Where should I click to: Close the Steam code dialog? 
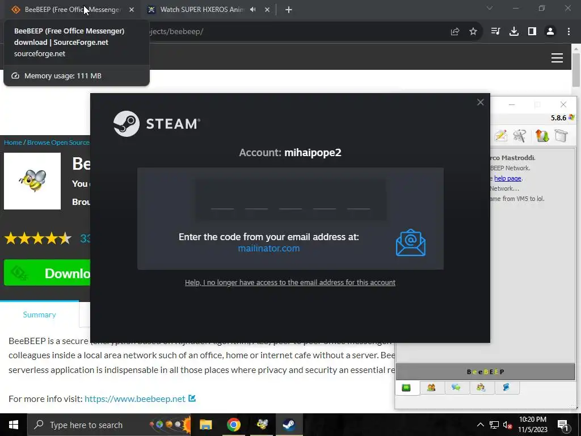click(x=480, y=102)
